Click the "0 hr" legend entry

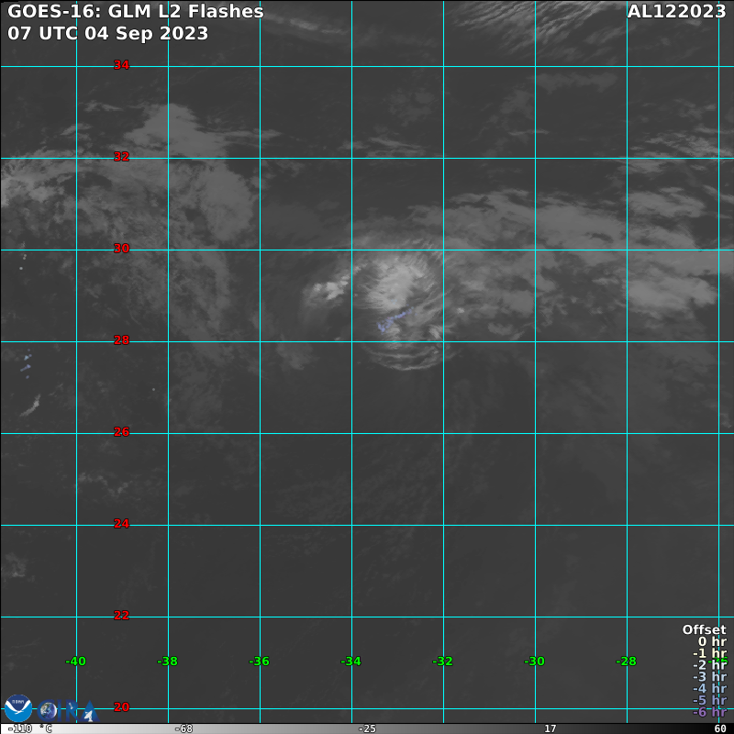click(x=712, y=641)
